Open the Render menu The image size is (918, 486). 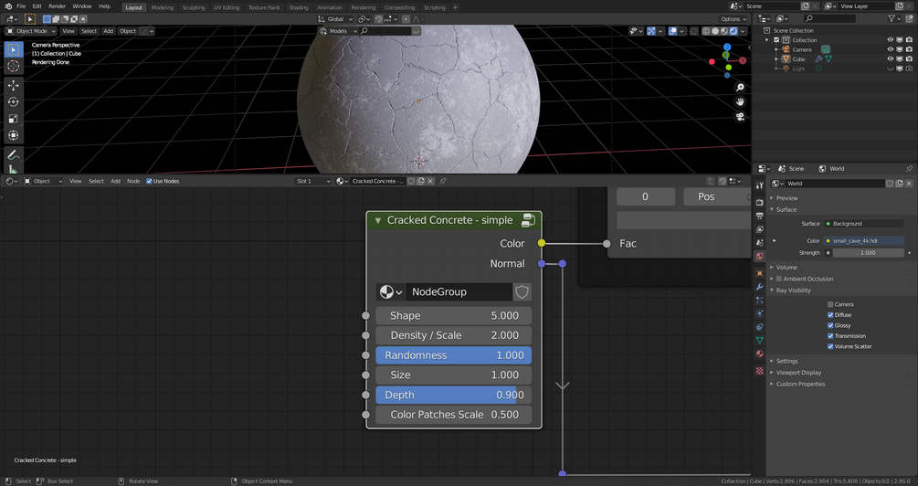57,6
